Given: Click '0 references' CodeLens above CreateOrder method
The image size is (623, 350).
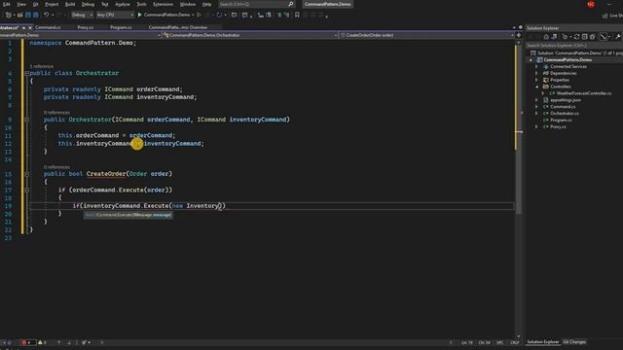Looking at the screenshot, I should coord(56,167).
